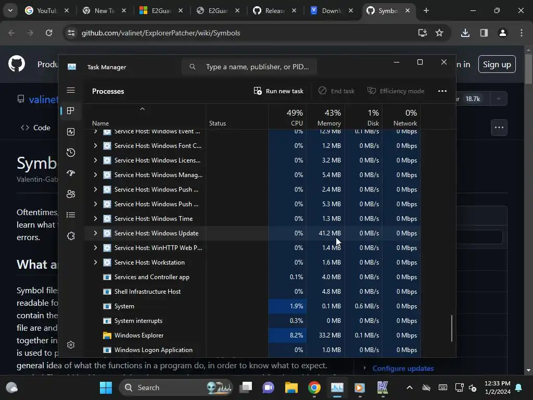The width and height of the screenshot is (533, 400).
Task: Open Google Chrome from the taskbar
Action: coord(314,387)
